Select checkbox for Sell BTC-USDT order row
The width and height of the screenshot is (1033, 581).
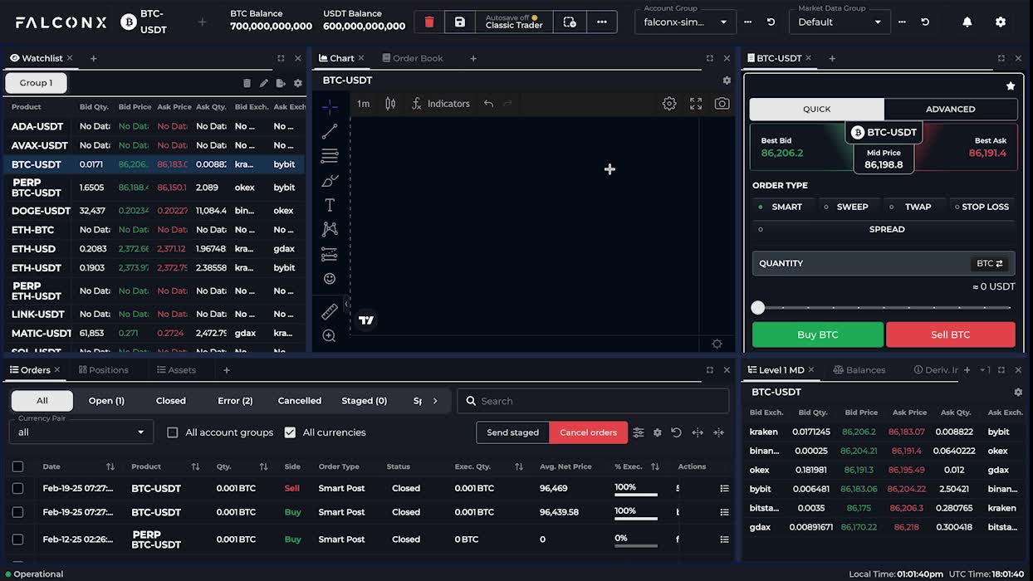17,488
